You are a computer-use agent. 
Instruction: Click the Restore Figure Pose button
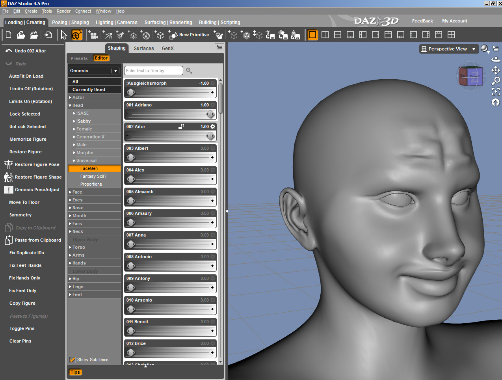37,164
